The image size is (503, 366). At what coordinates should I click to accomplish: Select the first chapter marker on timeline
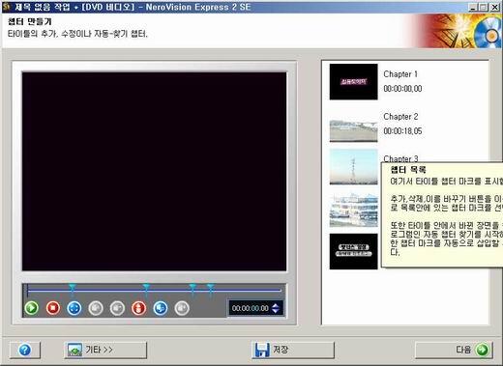coord(73,289)
